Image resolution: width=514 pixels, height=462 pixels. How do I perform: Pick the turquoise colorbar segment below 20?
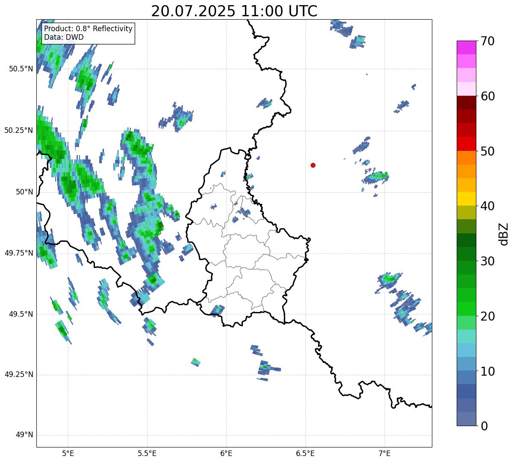coord(466,336)
